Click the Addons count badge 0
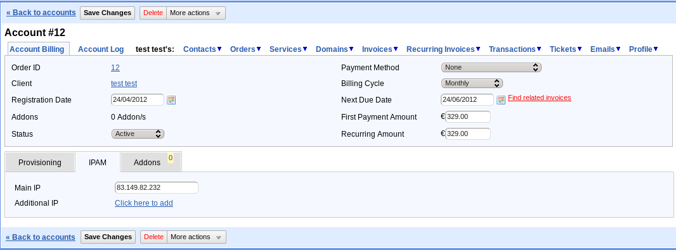Screen dimensions: 676x250 pos(171,158)
